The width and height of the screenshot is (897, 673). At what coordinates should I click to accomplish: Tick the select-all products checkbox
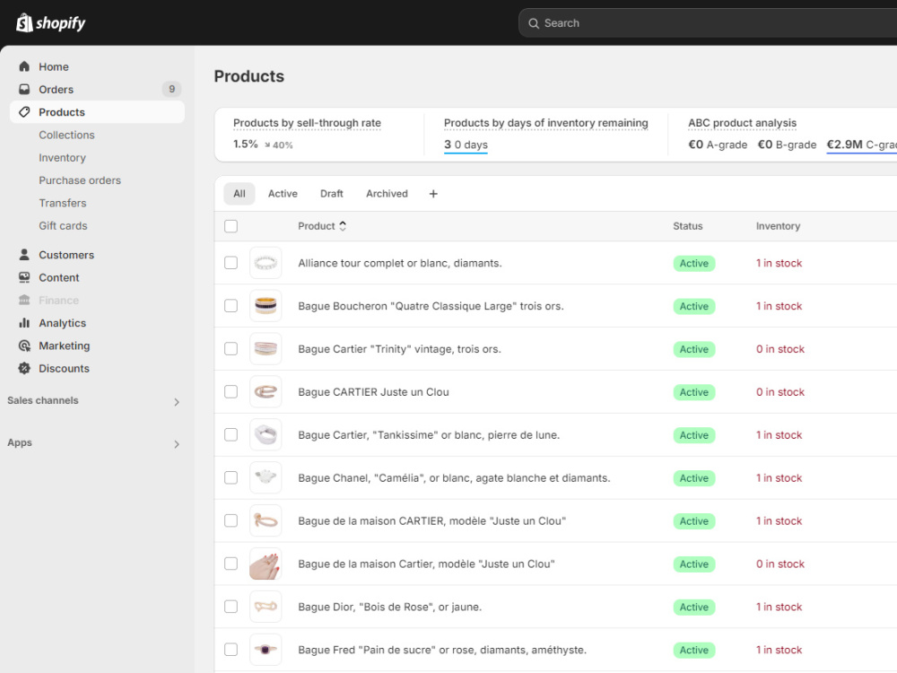point(231,226)
